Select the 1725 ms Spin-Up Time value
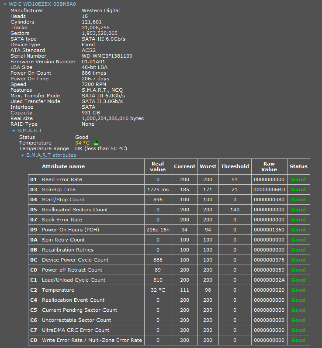Image resolution: width=322 pixels, height=348 pixels. tap(158, 190)
